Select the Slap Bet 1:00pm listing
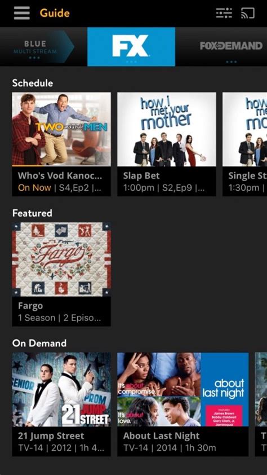This screenshot has width=267, height=475. [x=167, y=181]
